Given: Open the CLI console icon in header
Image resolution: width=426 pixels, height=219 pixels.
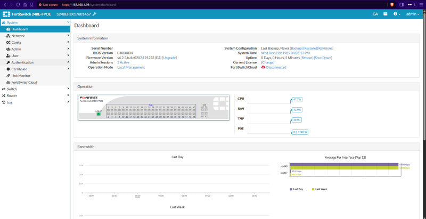Looking at the screenshot, I should [385, 14].
